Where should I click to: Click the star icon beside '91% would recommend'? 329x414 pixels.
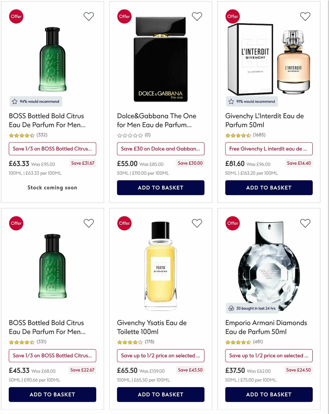(x=231, y=101)
